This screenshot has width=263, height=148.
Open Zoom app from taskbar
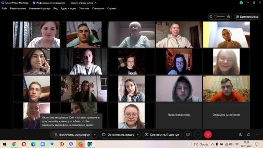click(43, 144)
